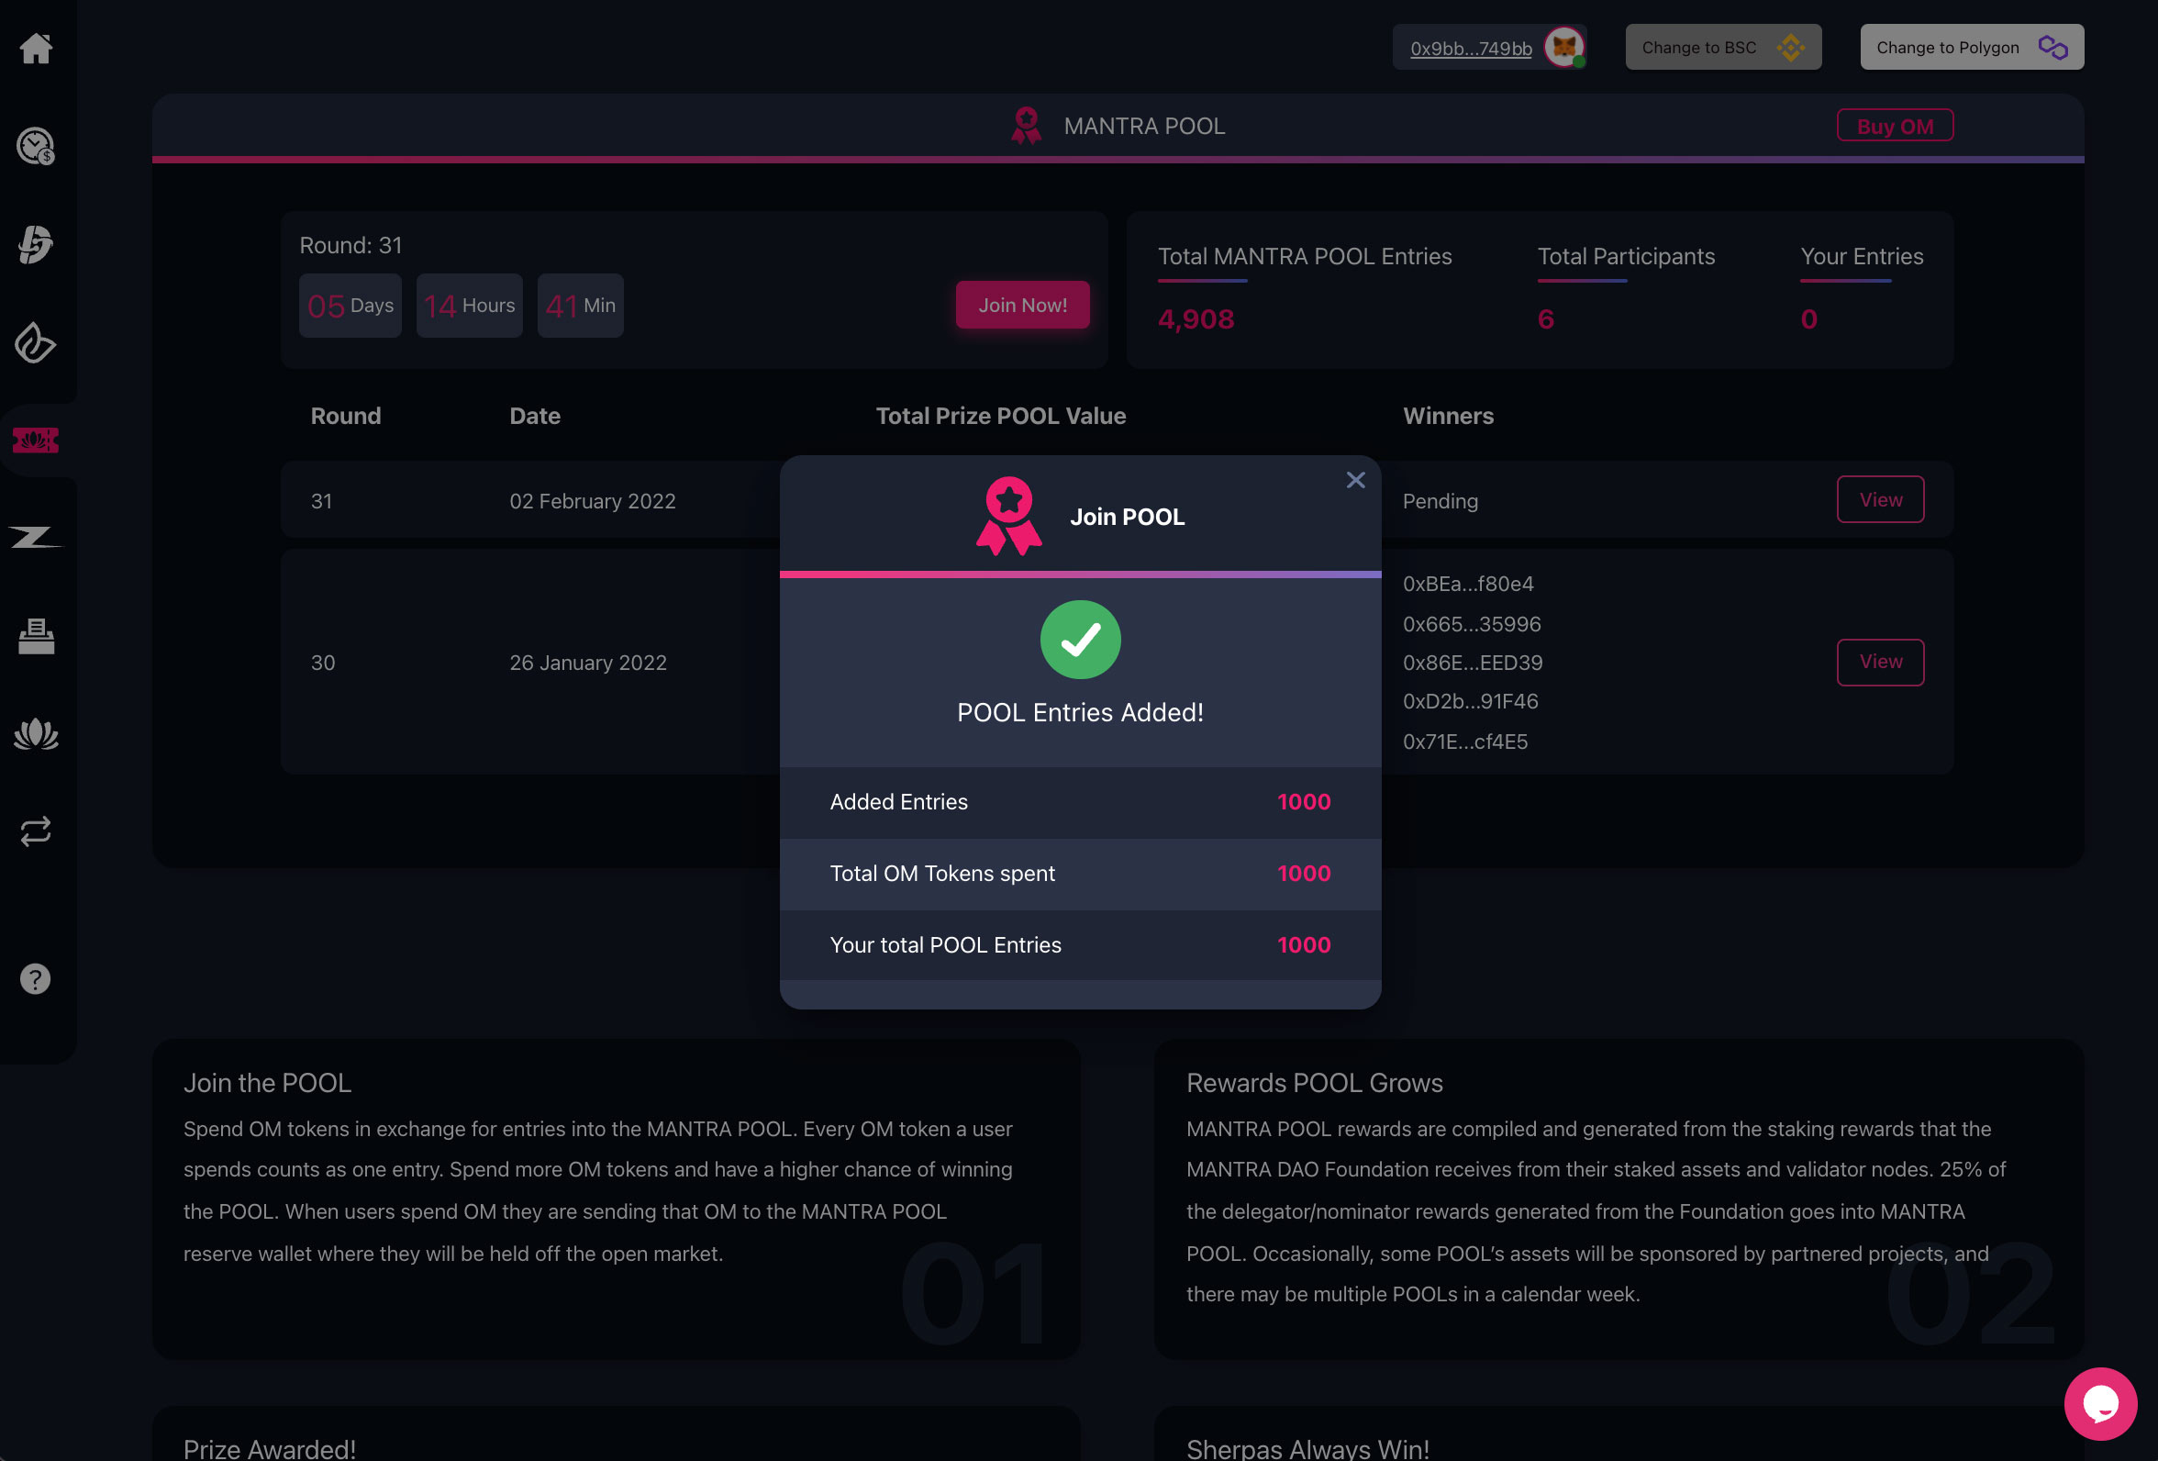Open the Home icon in sidebar
Screen dimensions: 2158x1461
click(x=36, y=48)
